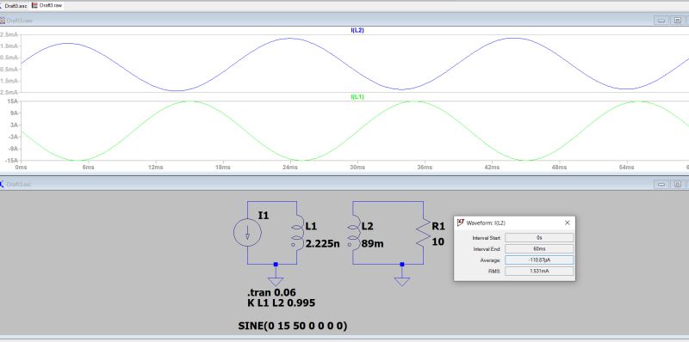Image resolution: width=689 pixels, height=342 pixels.
Task: Click the ground symbol below R1 loop
Action: (x=402, y=281)
